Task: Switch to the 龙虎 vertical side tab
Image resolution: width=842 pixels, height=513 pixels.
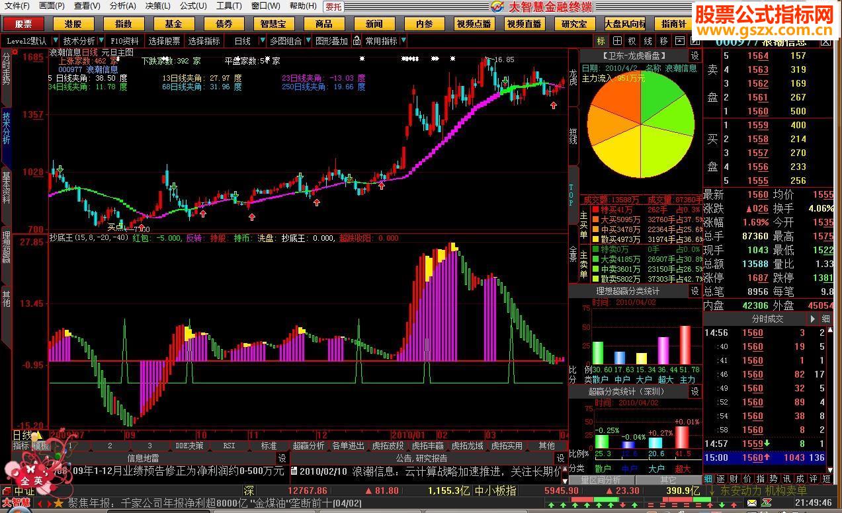Action: tap(573, 77)
